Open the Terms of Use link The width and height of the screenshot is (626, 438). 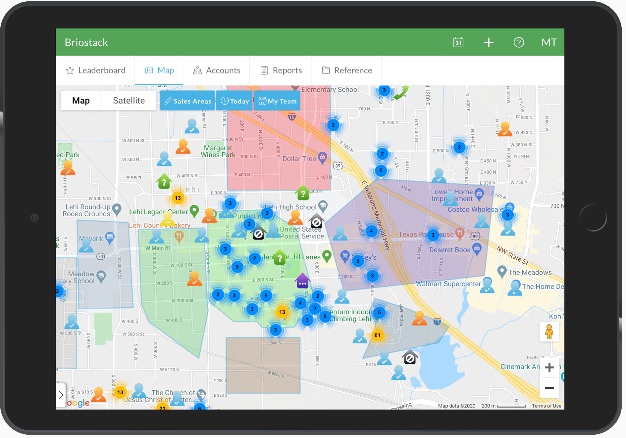(x=547, y=406)
